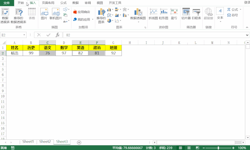Confirm the formula bar entry
250x150 pixels.
tap(48, 35)
